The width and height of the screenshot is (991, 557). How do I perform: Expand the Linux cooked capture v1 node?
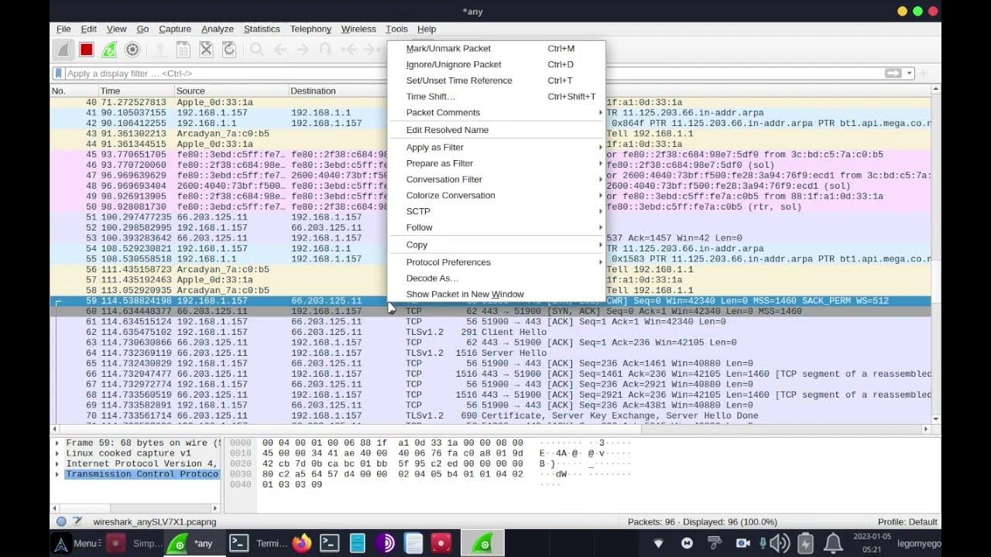click(57, 453)
